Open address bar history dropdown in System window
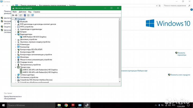 coord(157,6)
